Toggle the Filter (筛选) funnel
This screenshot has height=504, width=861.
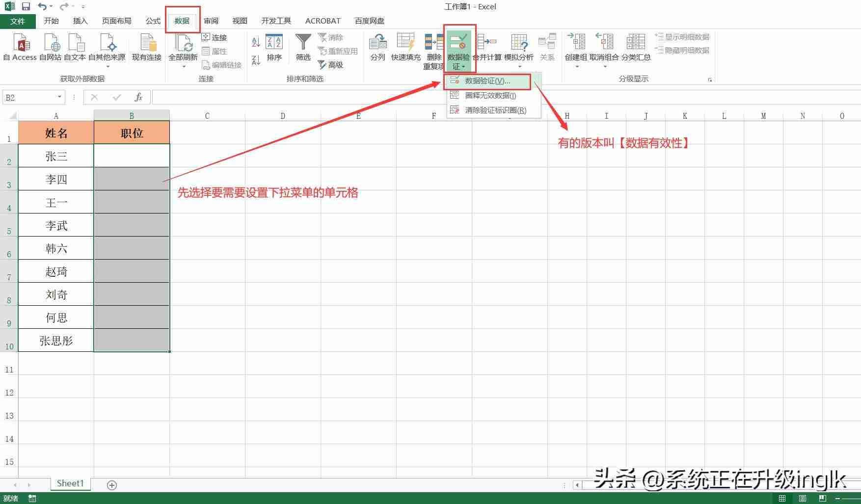[303, 47]
